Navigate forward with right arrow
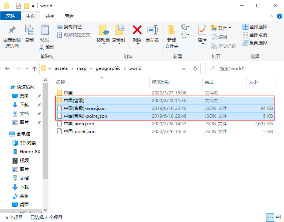 point(18,69)
